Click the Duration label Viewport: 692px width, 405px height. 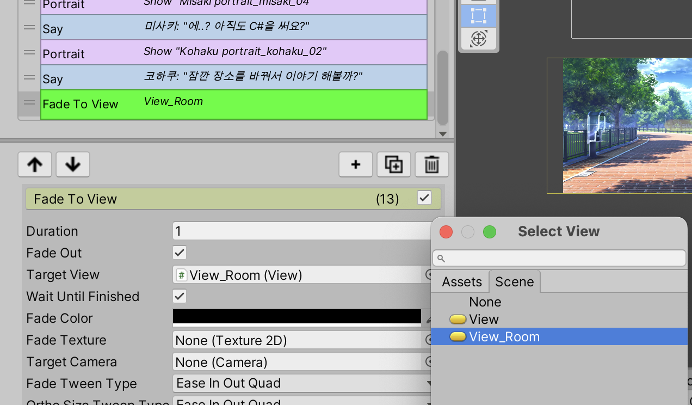pyautogui.click(x=52, y=231)
